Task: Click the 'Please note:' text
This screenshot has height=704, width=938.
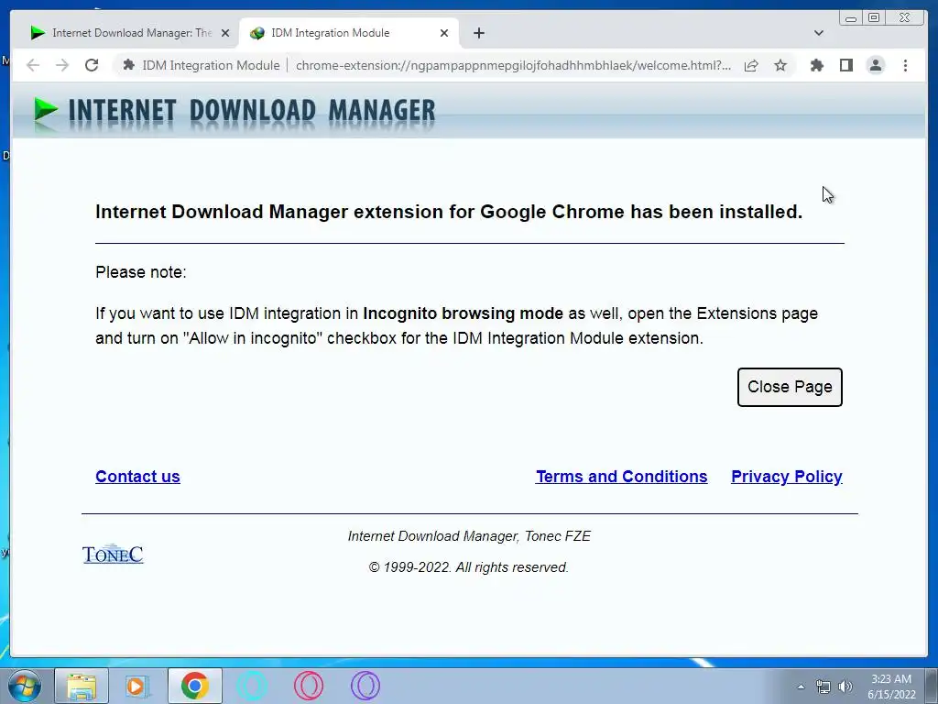Action: (x=140, y=272)
